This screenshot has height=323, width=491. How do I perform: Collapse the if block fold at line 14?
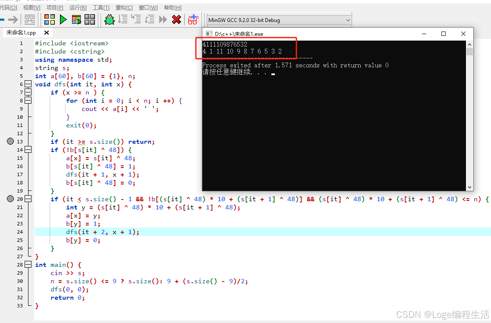point(28,149)
